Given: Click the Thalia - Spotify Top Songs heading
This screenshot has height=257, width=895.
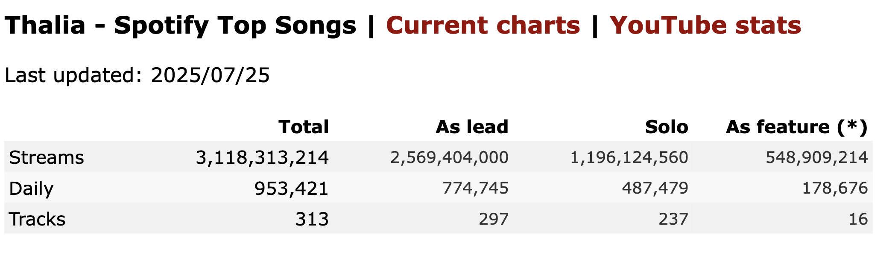Looking at the screenshot, I should [x=181, y=26].
